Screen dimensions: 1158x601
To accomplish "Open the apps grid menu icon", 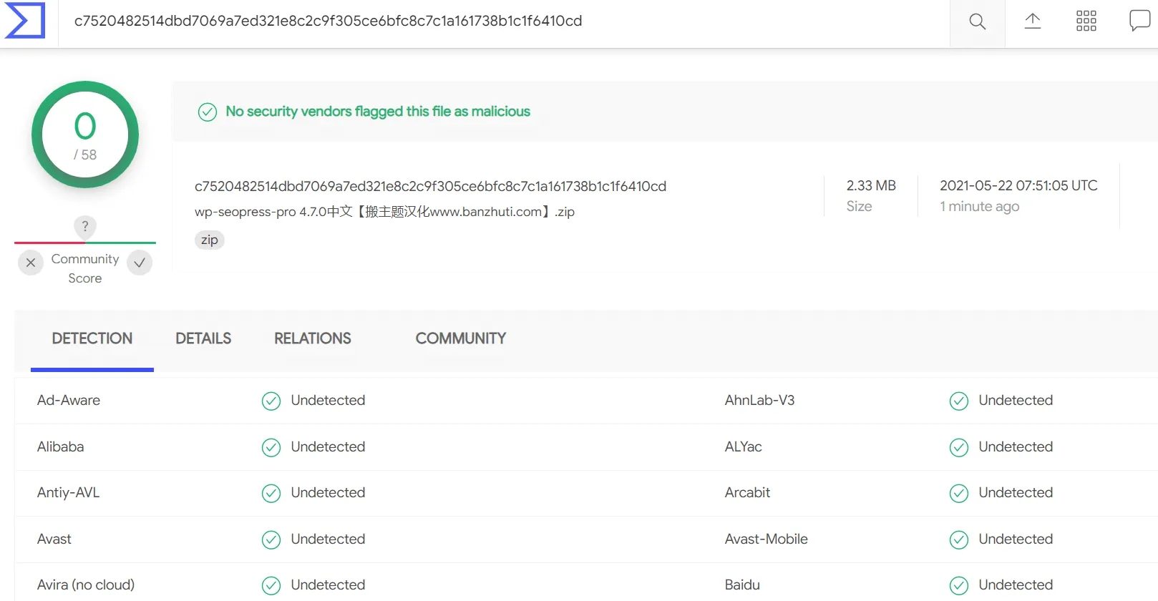I will coord(1086,21).
